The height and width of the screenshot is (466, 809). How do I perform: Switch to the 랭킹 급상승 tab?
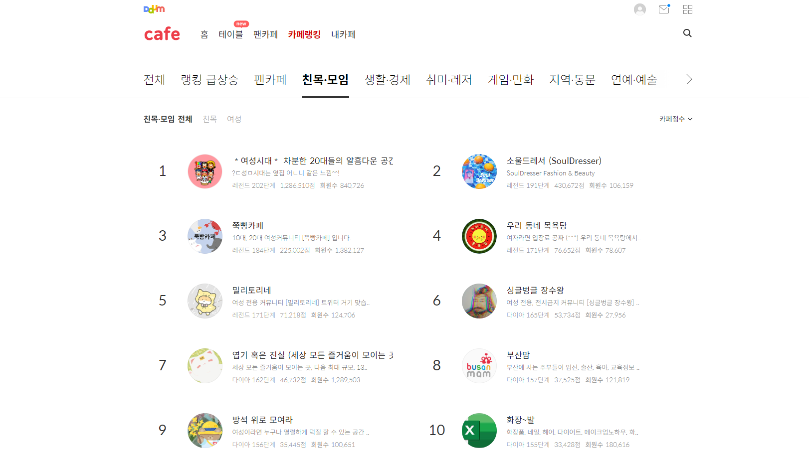coord(209,80)
